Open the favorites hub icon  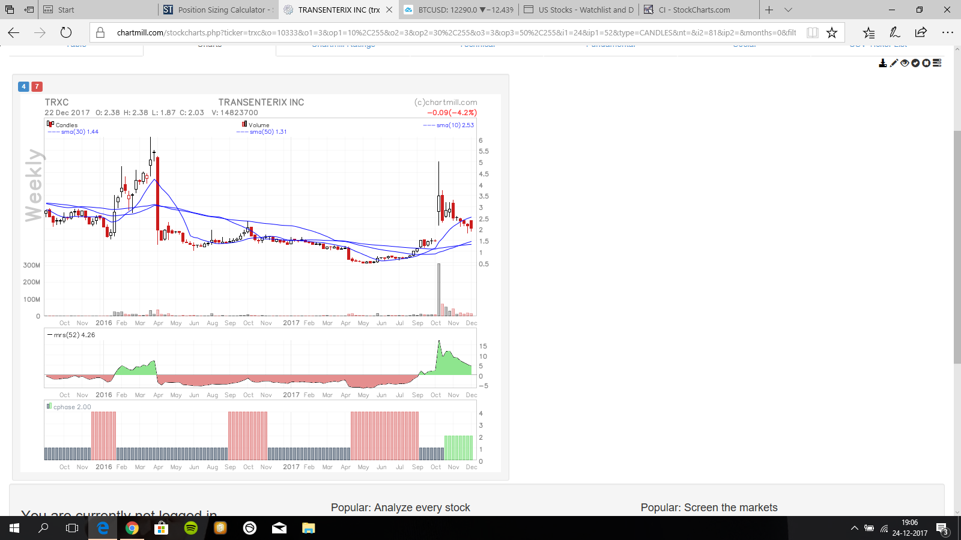coord(869,32)
